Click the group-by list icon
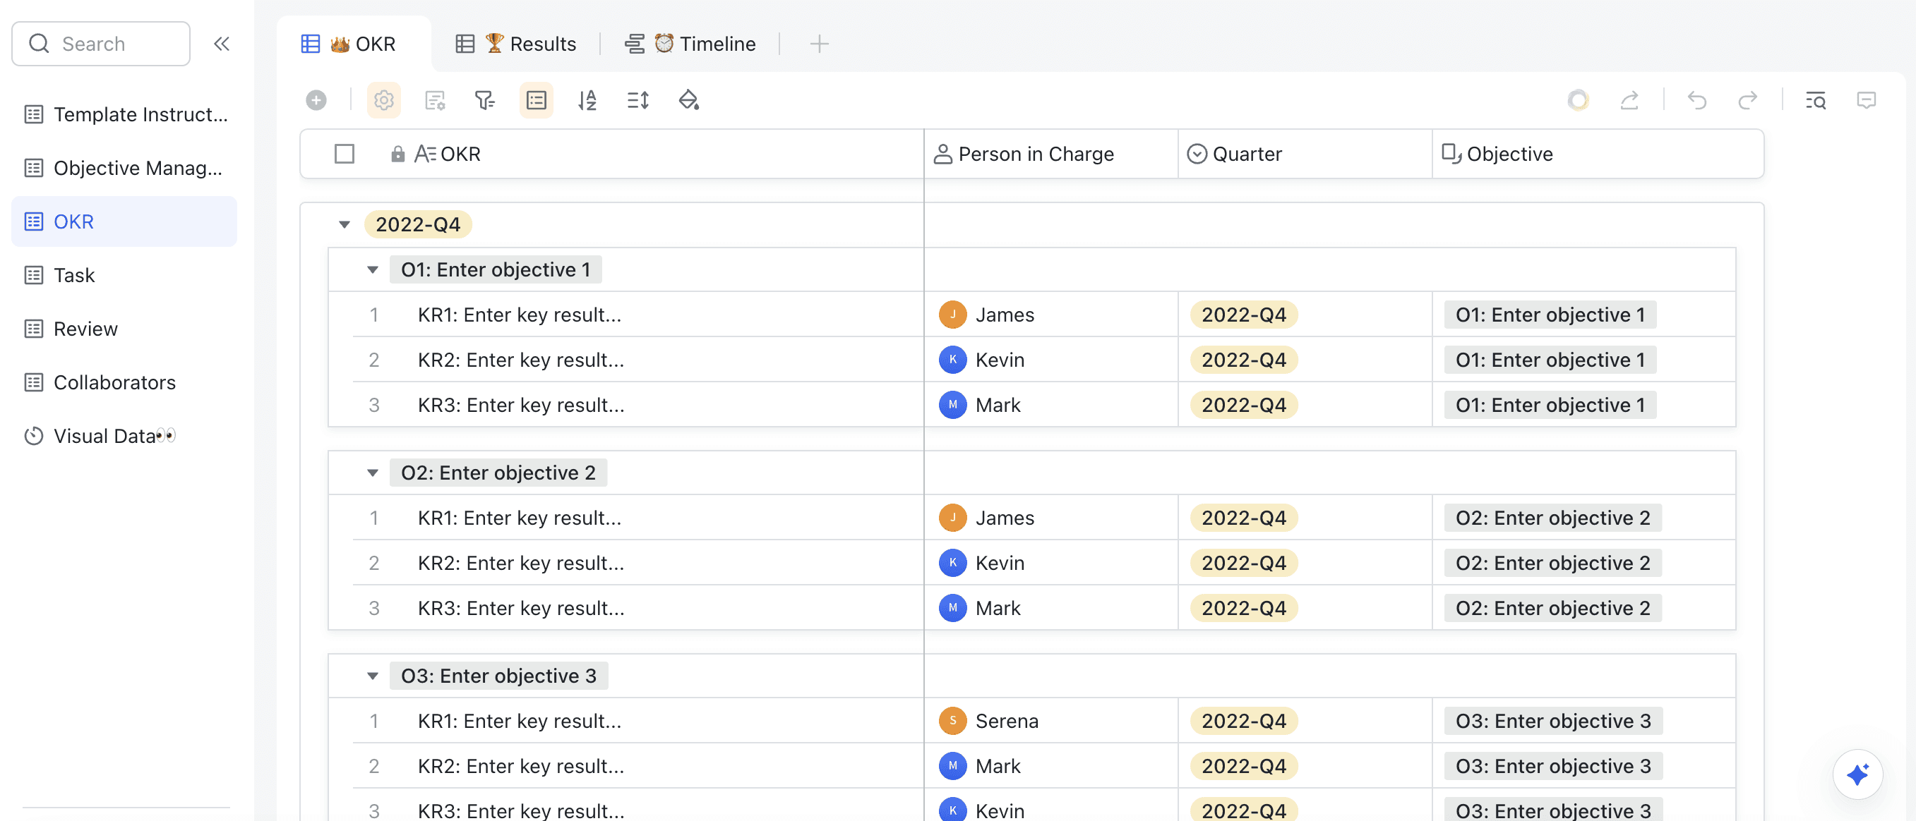Image resolution: width=1916 pixels, height=821 pixels. click(536, 99)
